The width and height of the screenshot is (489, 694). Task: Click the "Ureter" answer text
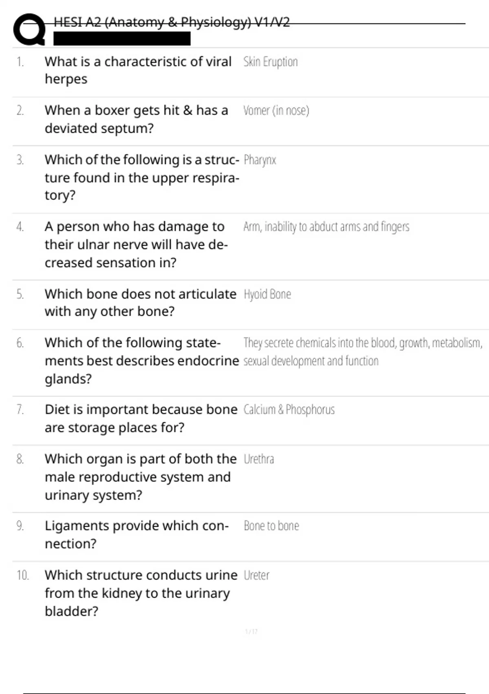[257, 576]
